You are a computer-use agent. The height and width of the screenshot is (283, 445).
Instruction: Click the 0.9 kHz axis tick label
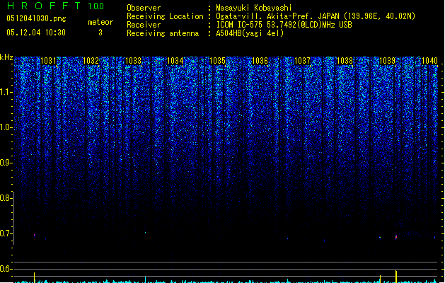[6, 163]
